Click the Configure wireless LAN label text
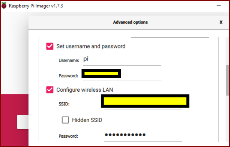230x147 pixels. pyautogui.click(x=85, y=90)
